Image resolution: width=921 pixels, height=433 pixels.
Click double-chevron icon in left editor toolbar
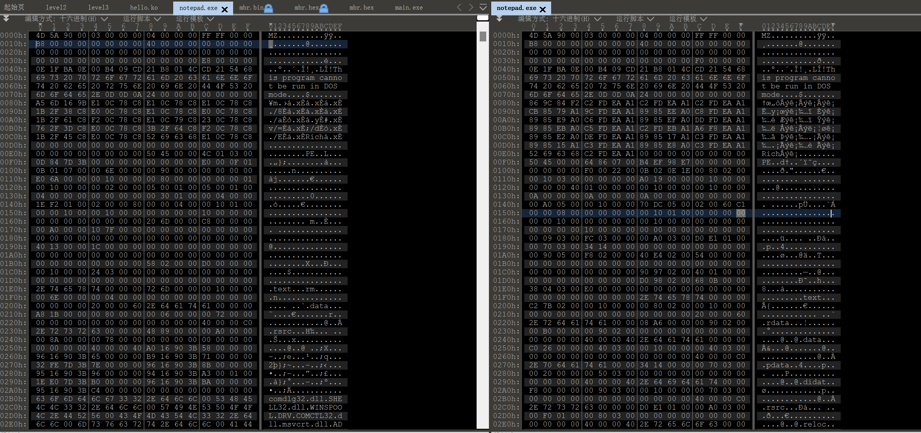(6, 18)
